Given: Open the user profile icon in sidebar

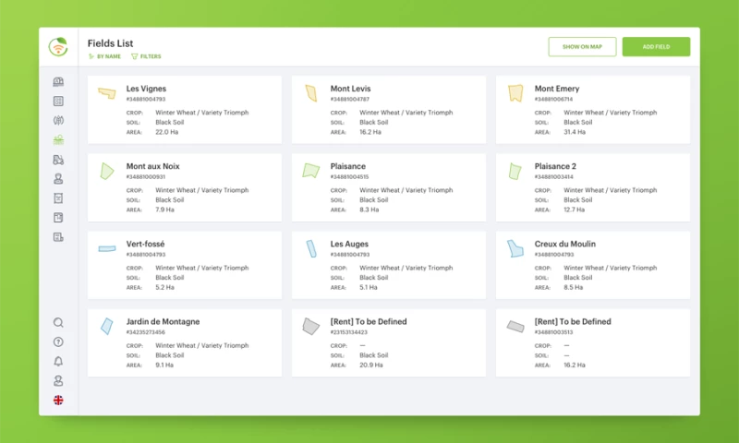Looking at the screenshot, I should [x=58, y=381].
